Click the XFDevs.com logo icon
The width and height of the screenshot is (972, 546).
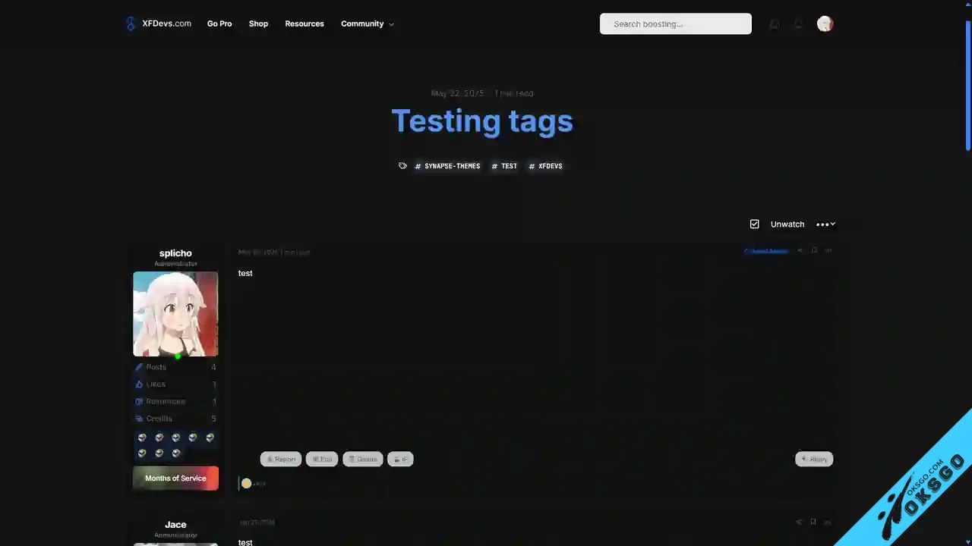coord(131,24)
